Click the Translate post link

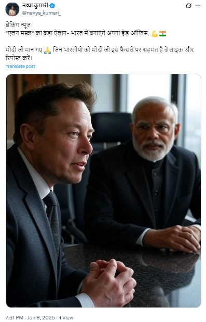[x=20, y=66]
